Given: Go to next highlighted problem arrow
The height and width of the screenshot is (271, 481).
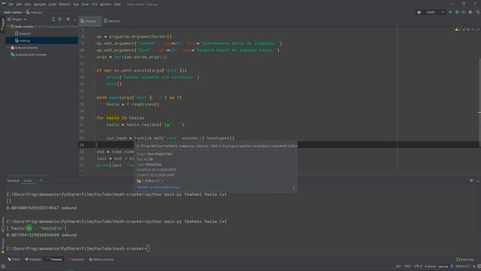Looking at the screenshot, I should point(478,29).
